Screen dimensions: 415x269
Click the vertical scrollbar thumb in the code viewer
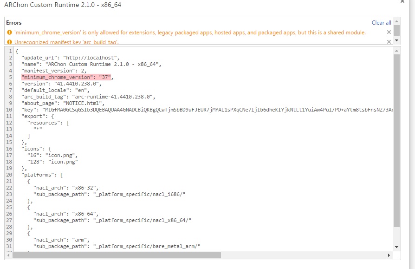coord(396,141)
